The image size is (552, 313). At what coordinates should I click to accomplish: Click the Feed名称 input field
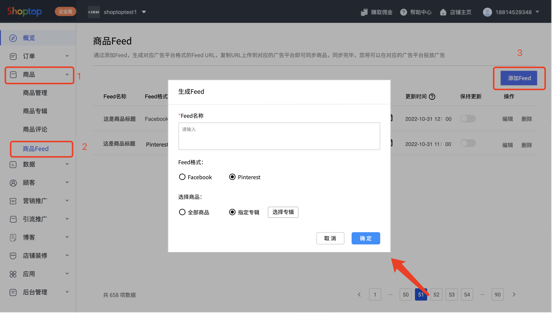click(279, 136)
